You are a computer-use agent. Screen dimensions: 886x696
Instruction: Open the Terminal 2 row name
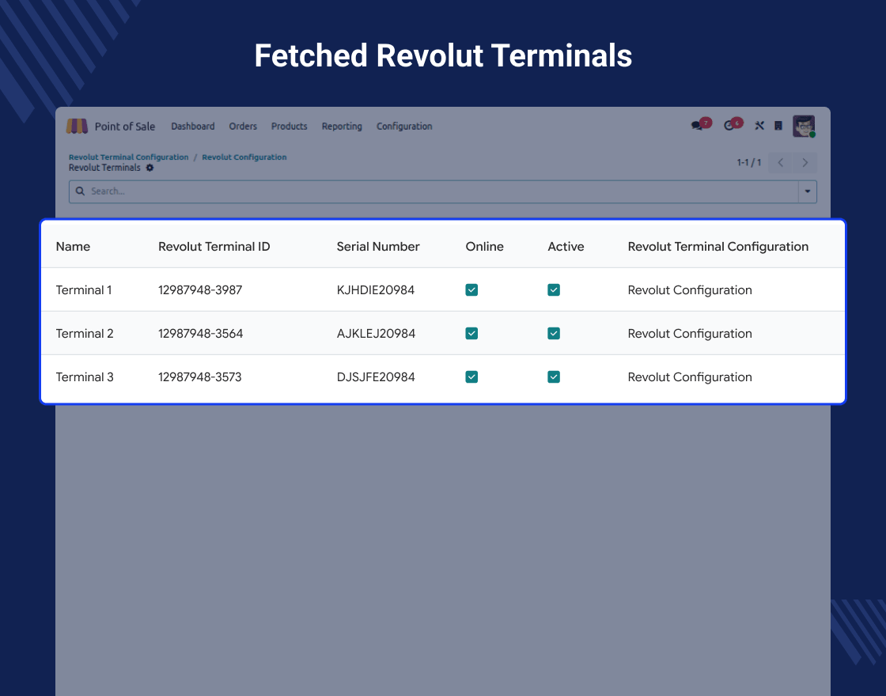[85, 333]
